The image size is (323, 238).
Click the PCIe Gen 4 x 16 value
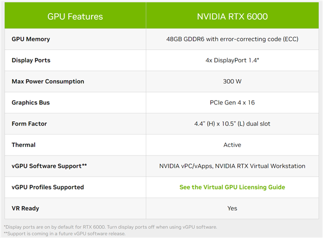click(232, 102)
